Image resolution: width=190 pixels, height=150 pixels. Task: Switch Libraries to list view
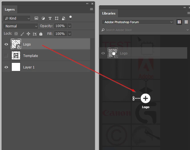tap(186, 22)
